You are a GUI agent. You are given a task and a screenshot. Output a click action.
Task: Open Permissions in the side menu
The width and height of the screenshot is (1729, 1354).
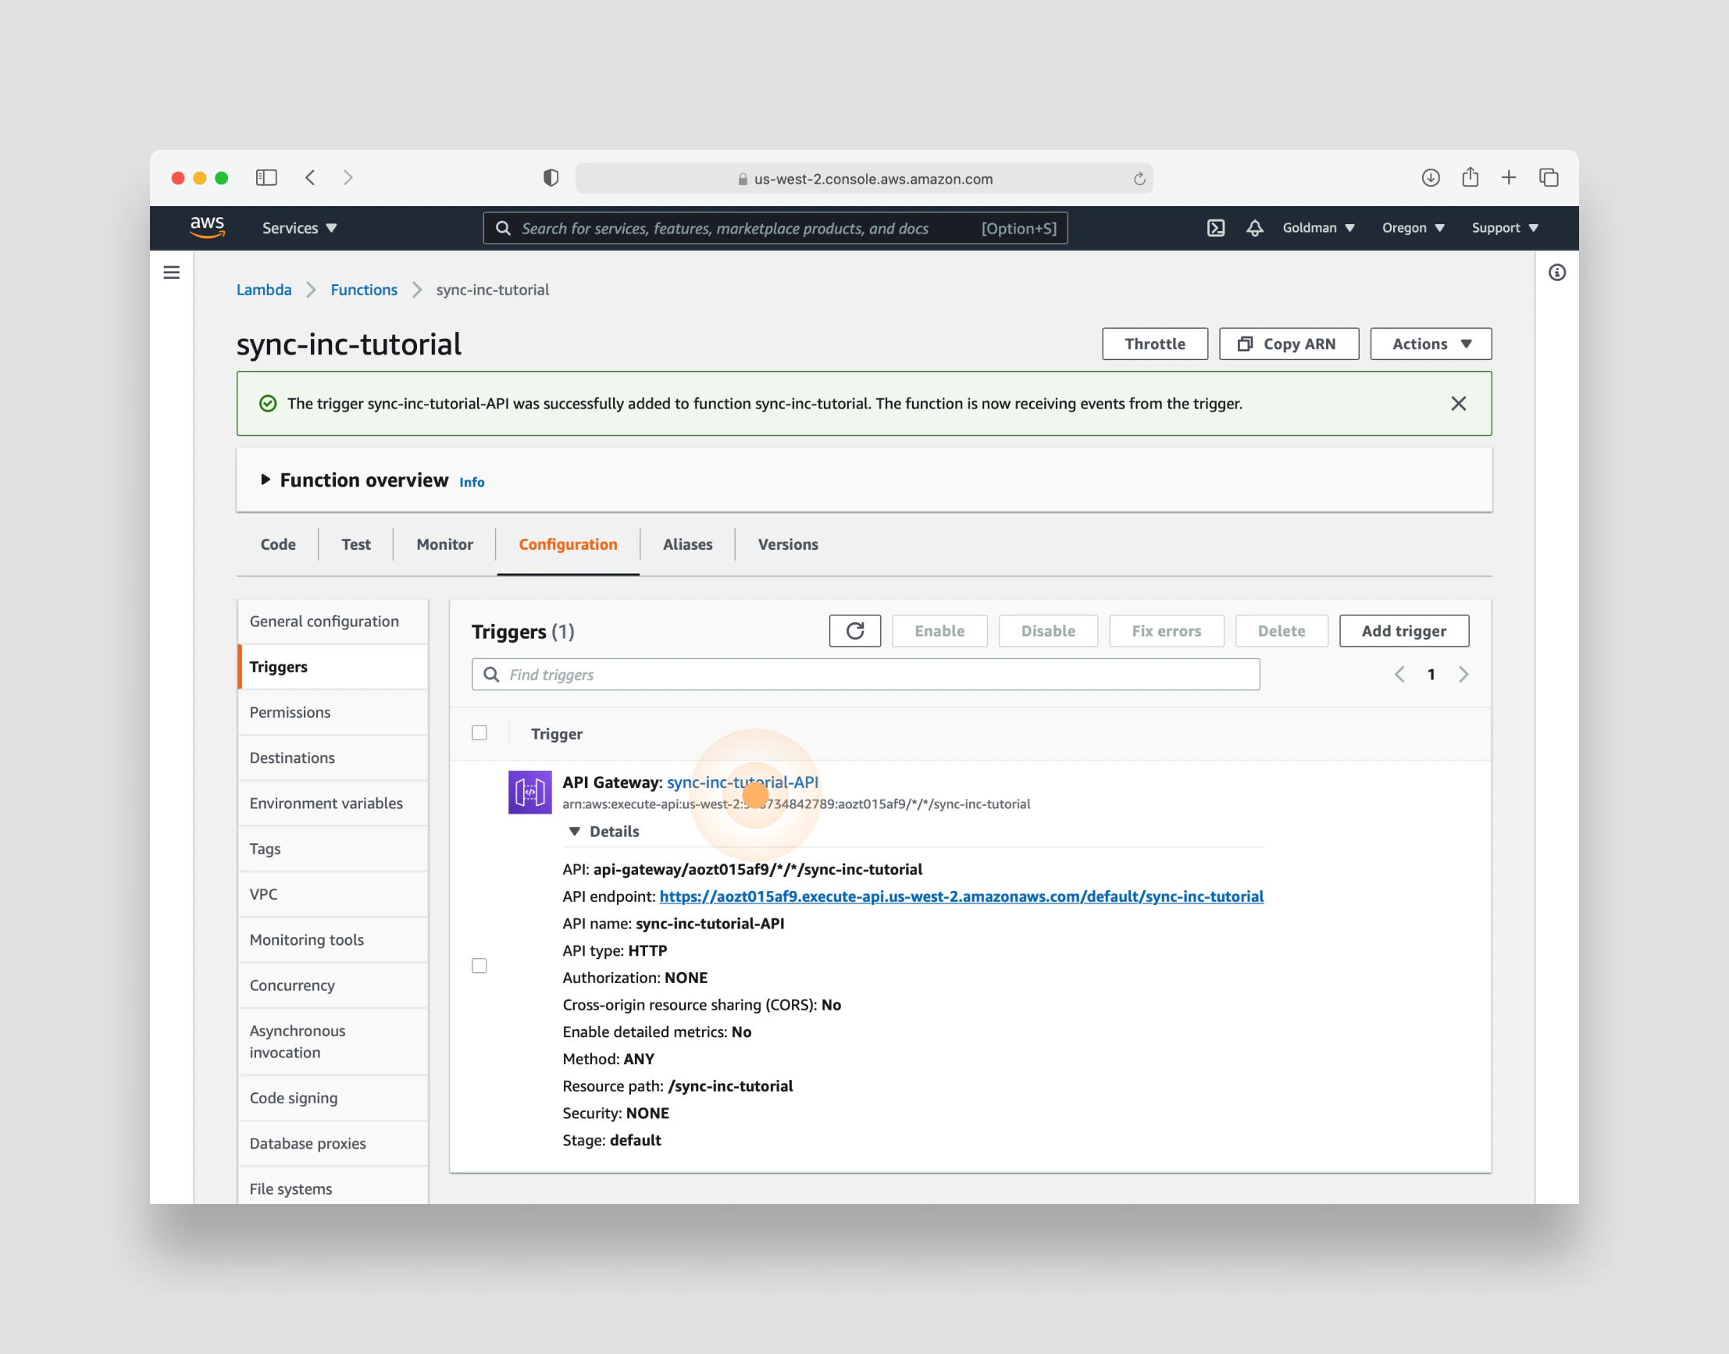333,713
